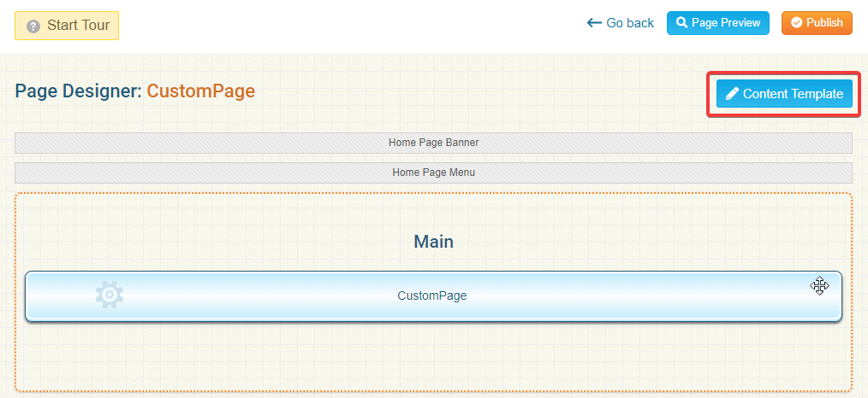Click the orange CustomPage page title

tap(200, 91)
